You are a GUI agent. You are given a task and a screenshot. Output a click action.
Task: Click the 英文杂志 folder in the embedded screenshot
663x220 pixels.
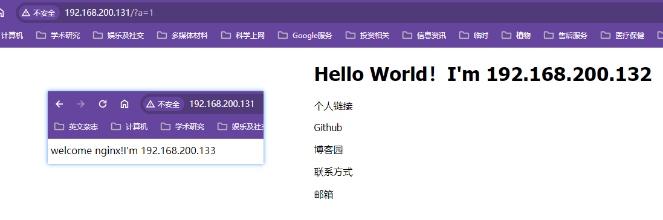[x=77, y=126]
